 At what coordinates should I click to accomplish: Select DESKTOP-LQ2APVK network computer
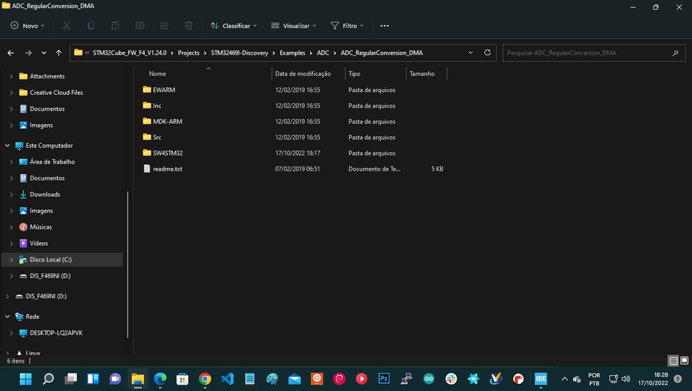coord(56,333)
